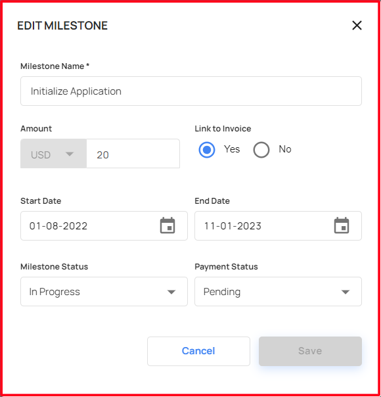The width and height of the screenshot is (381, 397).
Task: Click the Milestone Name label
Action: 55,66
